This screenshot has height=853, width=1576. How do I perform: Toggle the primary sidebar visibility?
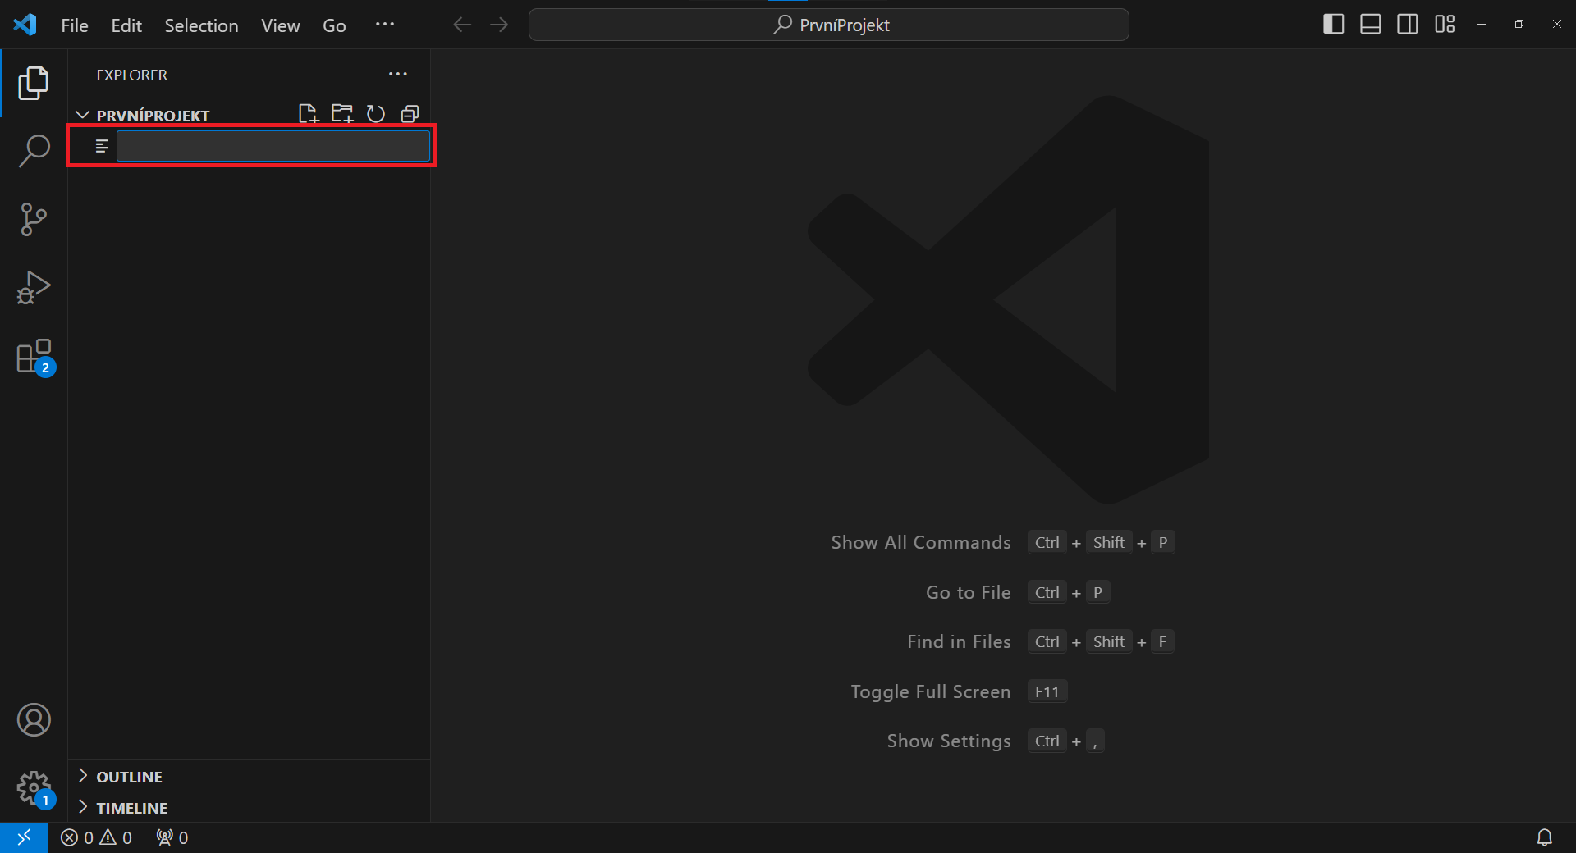click(1332, 24)
